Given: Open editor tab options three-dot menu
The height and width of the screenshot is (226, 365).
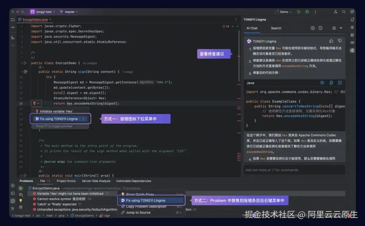Looking at the screenshot, I should 236,20.
